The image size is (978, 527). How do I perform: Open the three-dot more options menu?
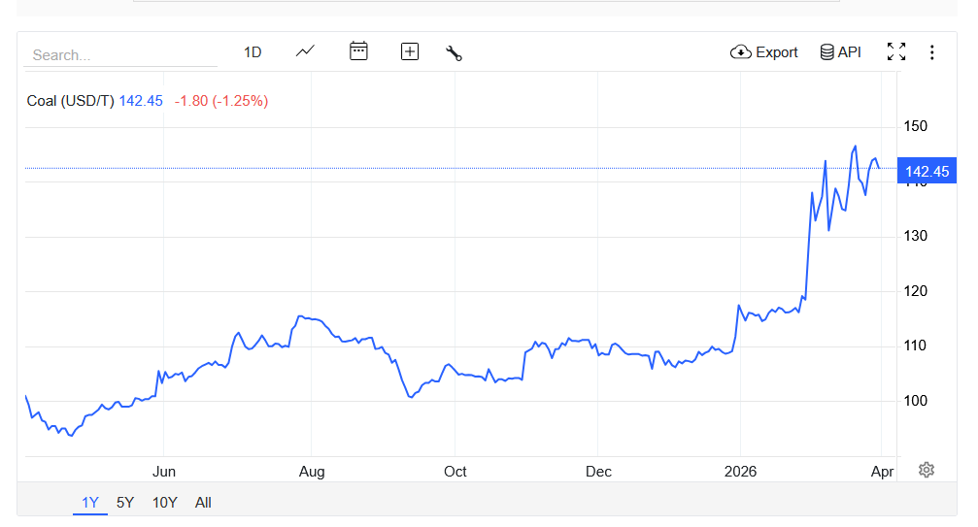click(932, 52)
